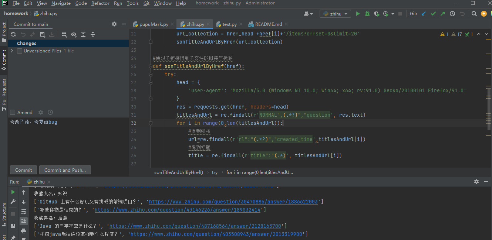Expand the Unversioned Files node
This screenshot has height=240, width=492.
[x=12, y=51]
